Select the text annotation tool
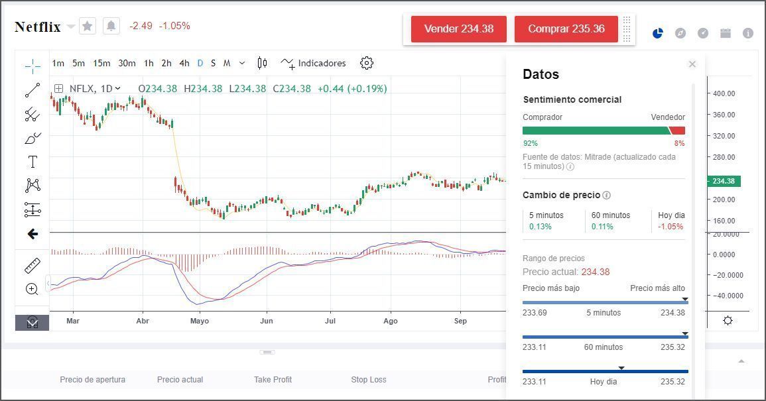 pyautogui.click(x=31, y=161)
